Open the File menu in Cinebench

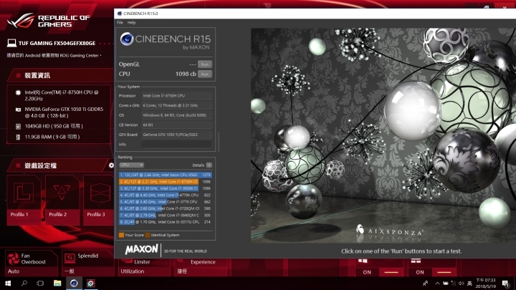(120, 22)
